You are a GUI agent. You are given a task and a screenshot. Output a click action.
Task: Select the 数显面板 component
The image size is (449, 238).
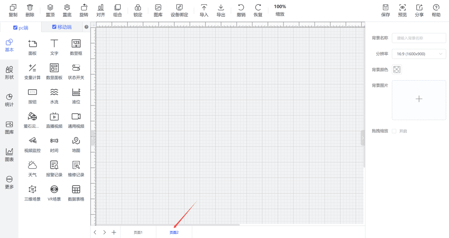pos(54,71)
